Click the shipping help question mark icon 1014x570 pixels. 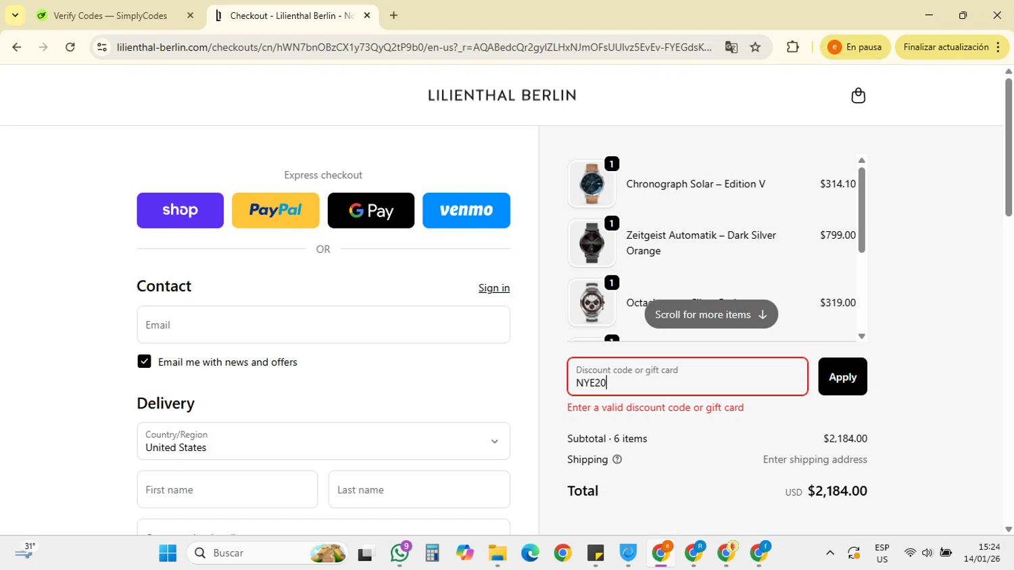coord(617,459)
